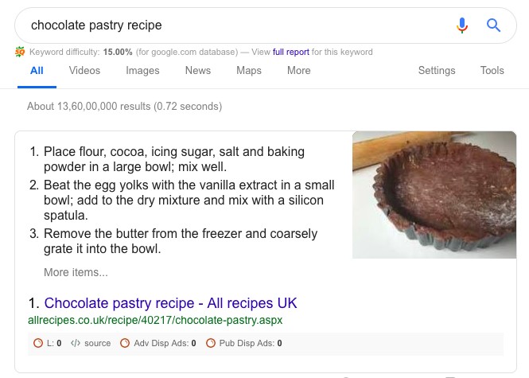Switch to the Images tab
The image size is (529, 378).
coord(142,71)
